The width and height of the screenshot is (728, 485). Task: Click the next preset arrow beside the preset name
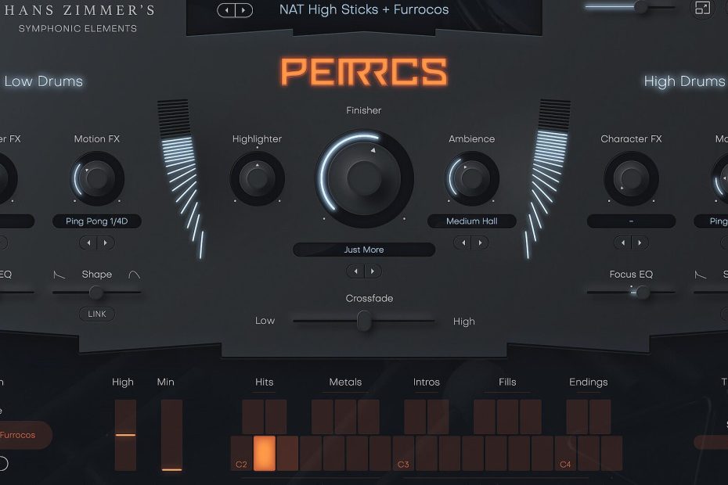click(x=243, y=10)
